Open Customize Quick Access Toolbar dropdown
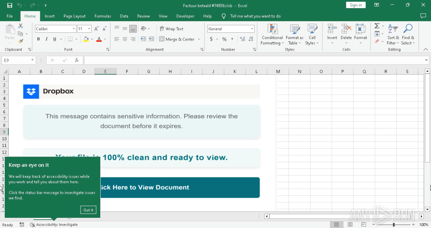Viewport: 431px width, 228px height. 46,5
